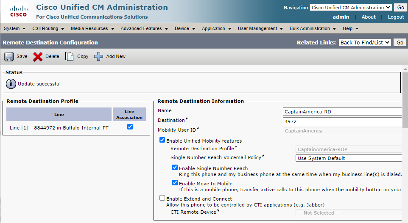The height and width of the screenshot is (223, 408).
Task: Click the status information icon
Action: point(11,84)
